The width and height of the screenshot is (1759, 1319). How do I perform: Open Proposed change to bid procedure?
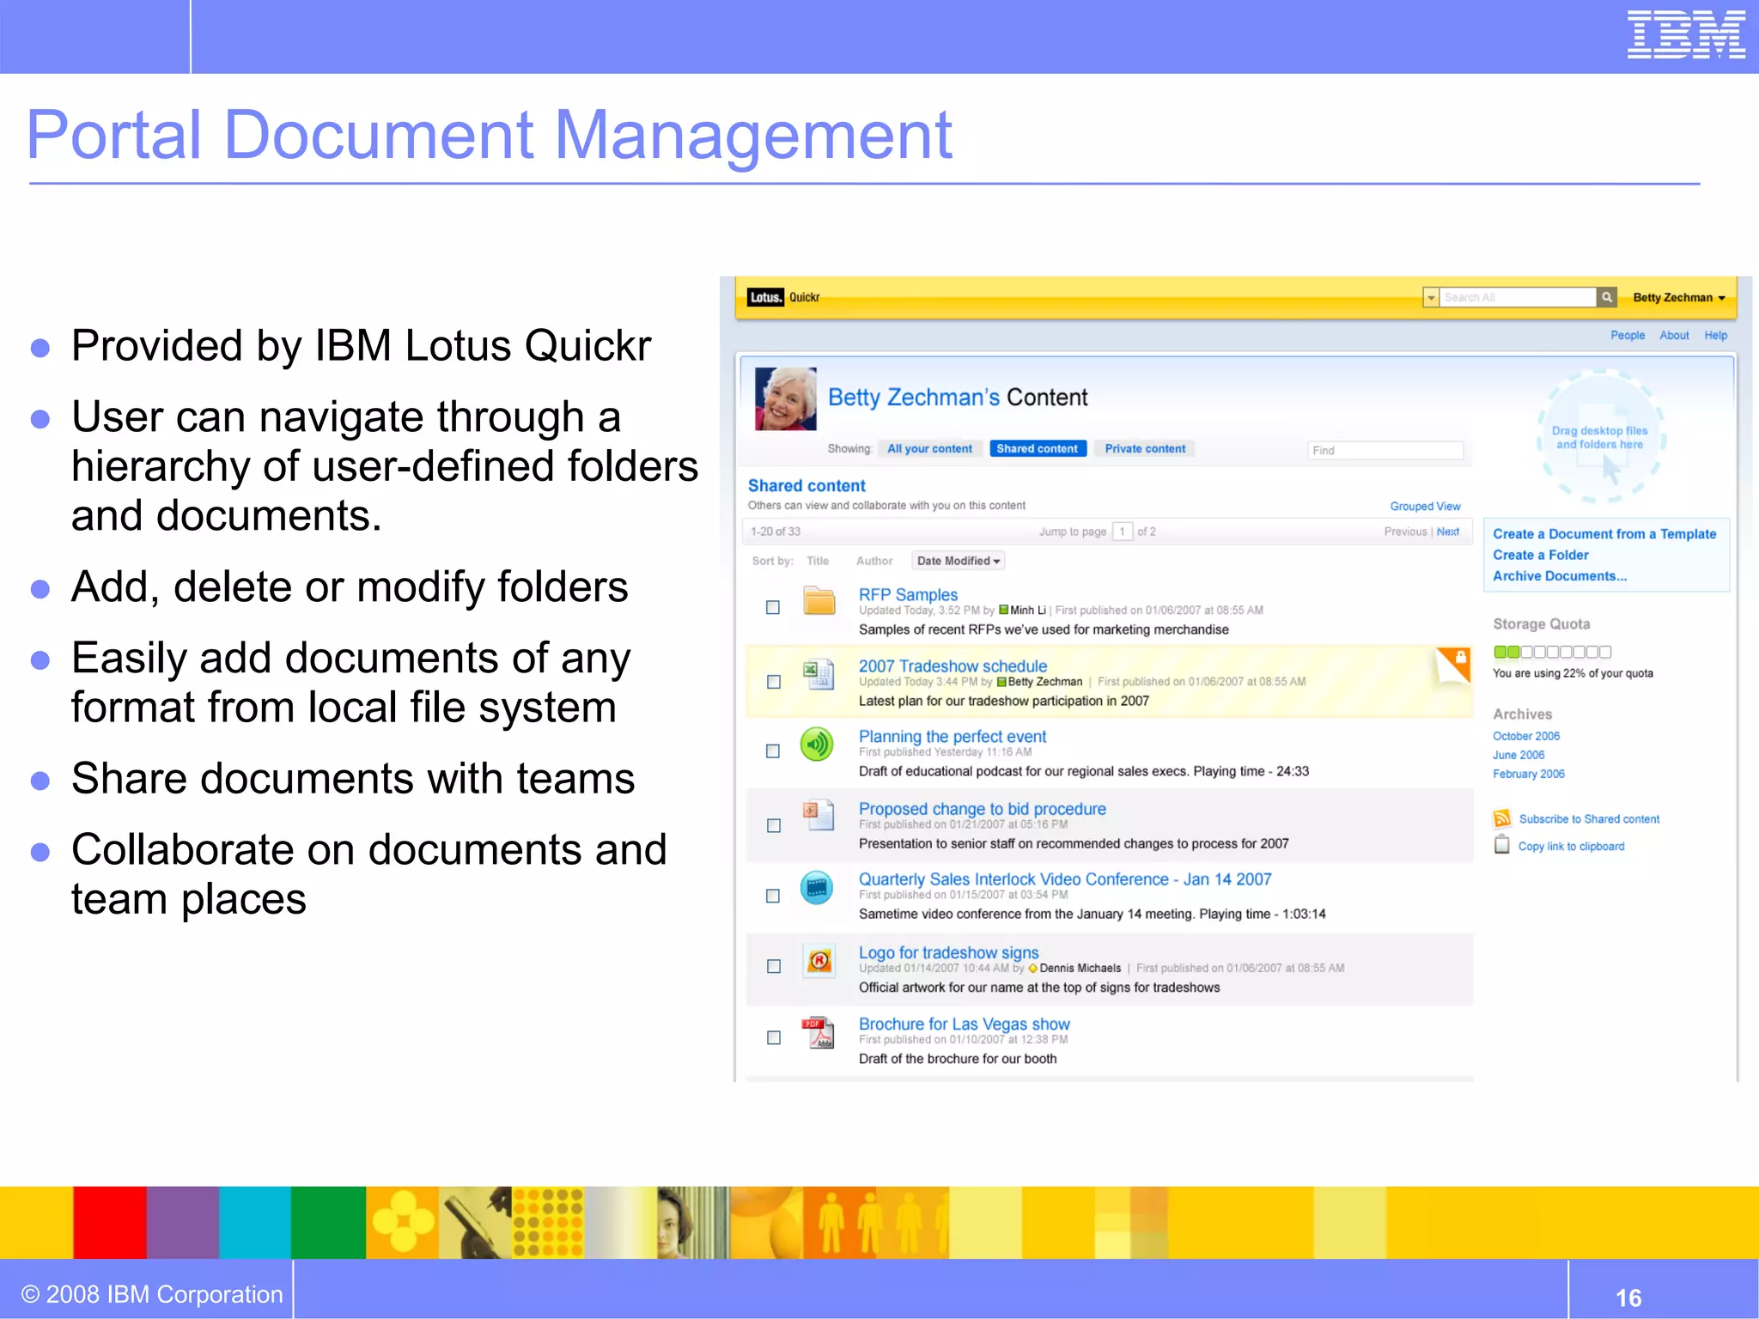click(x=982, y=808)
